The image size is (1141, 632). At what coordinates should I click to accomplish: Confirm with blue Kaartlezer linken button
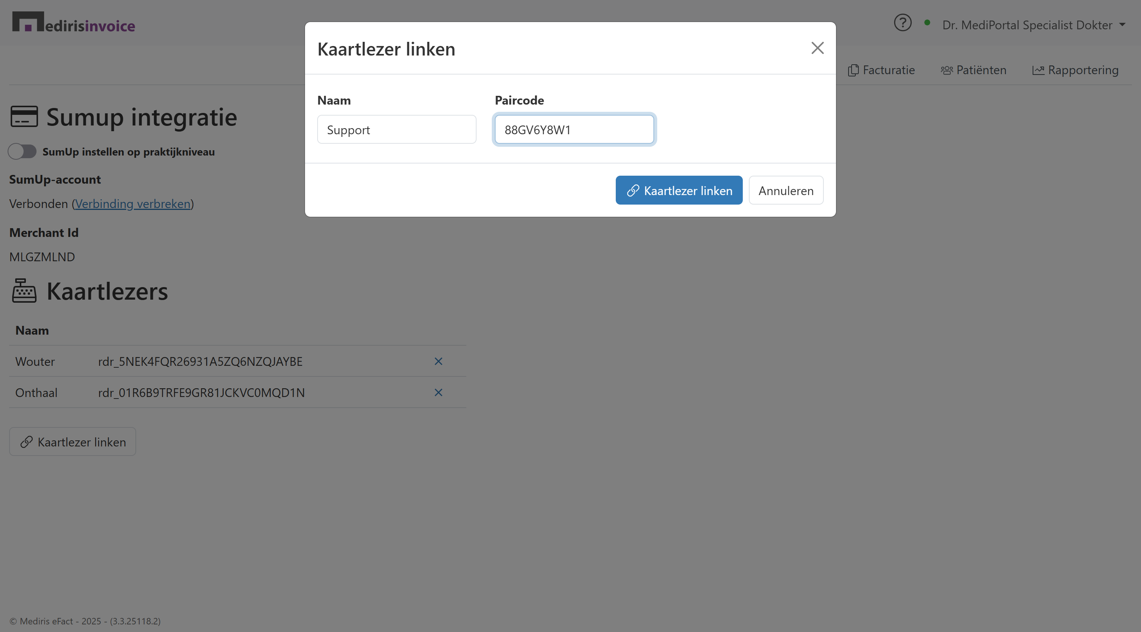tap(679, 191)
